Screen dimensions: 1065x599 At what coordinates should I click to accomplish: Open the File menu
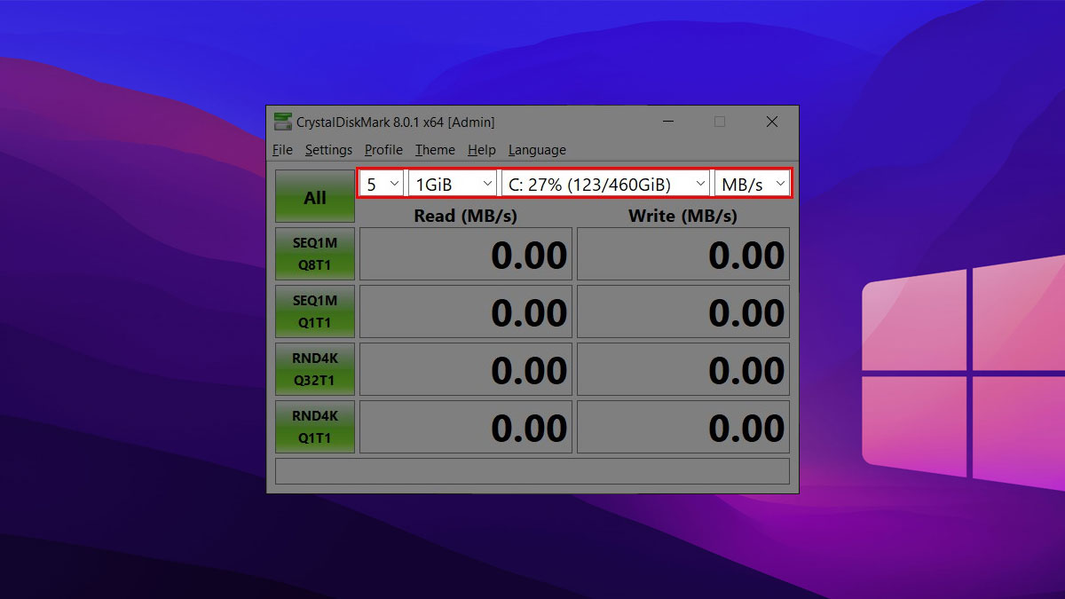(x=282, y=150)
